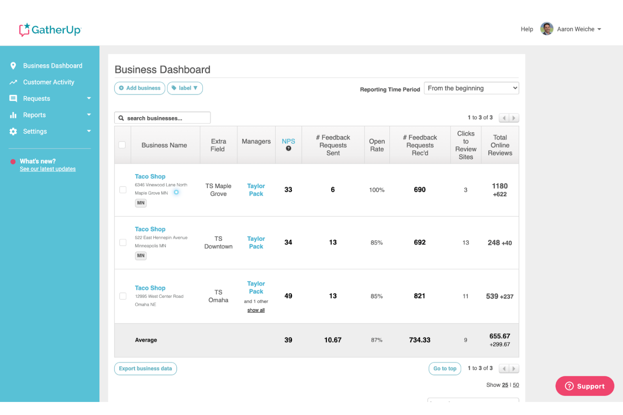Open Reports menu item
This screenshot has height=415, width=623.
coord(35,115)
